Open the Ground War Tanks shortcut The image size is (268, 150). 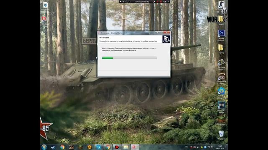(222, 77)
